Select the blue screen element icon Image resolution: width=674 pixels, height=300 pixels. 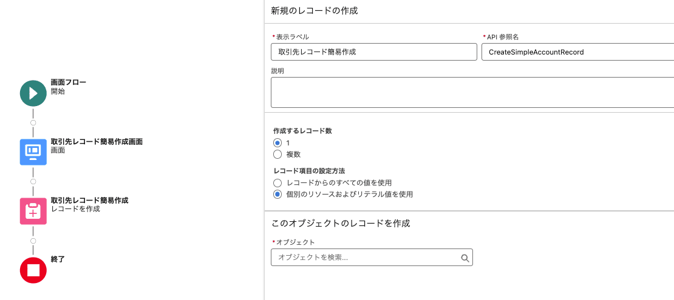pos(33,152)
